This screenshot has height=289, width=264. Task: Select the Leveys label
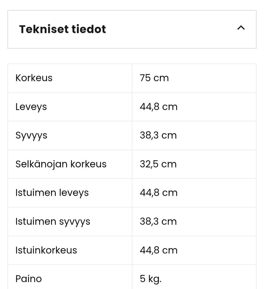[x=31, y=107]
